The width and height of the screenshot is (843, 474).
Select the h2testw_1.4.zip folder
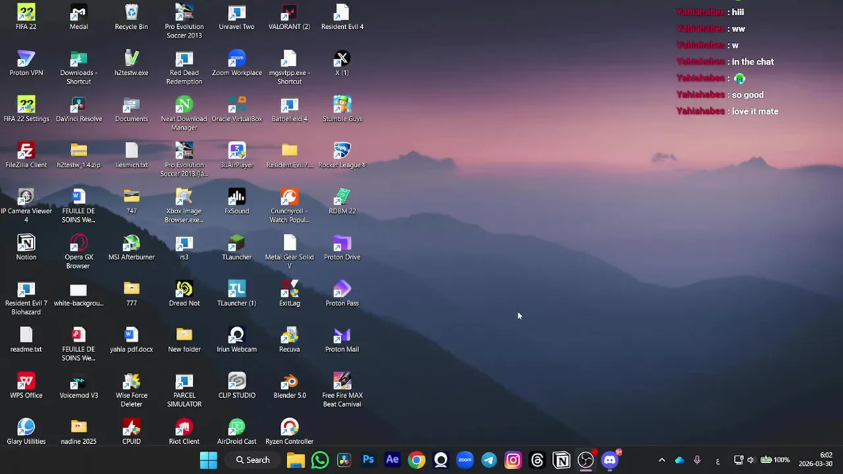[x=78, y=155]
